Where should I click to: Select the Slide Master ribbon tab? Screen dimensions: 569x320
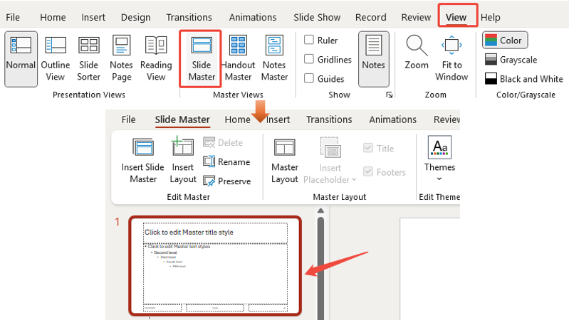click(x=182, y=119)
